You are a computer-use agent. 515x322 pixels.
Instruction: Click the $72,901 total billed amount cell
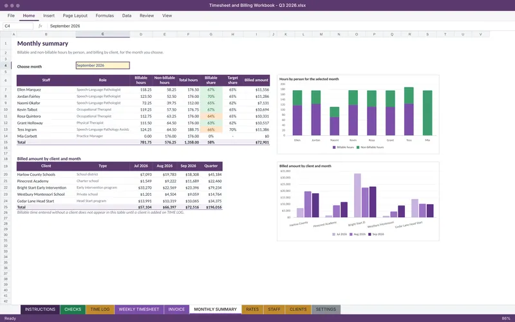pos(256,142)
